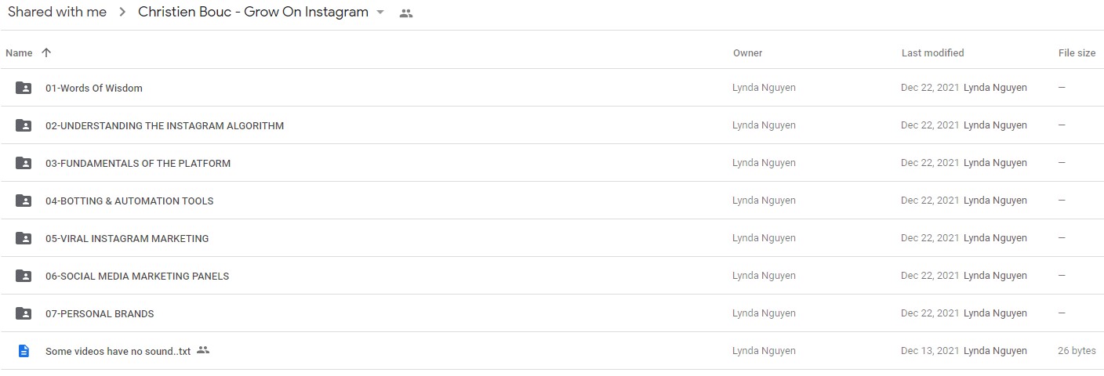Select the 07-PERSONAL BRANDS folder row
Screen dimensions: 1104x376
[x=552, y=313]
